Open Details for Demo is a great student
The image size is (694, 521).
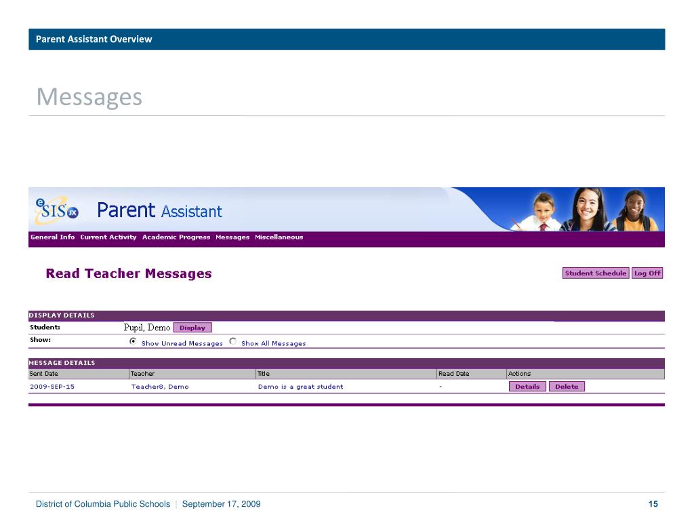tap(527, 387)
